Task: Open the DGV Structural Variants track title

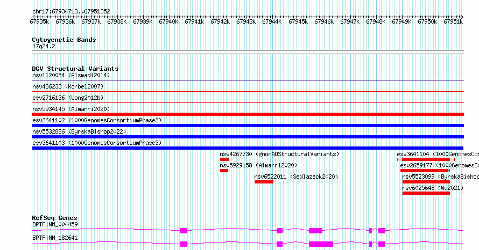Action: pyautogui.click(x=75, y=69)
